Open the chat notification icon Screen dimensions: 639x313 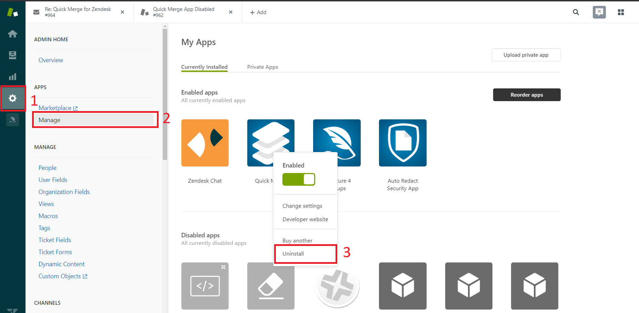599,12
